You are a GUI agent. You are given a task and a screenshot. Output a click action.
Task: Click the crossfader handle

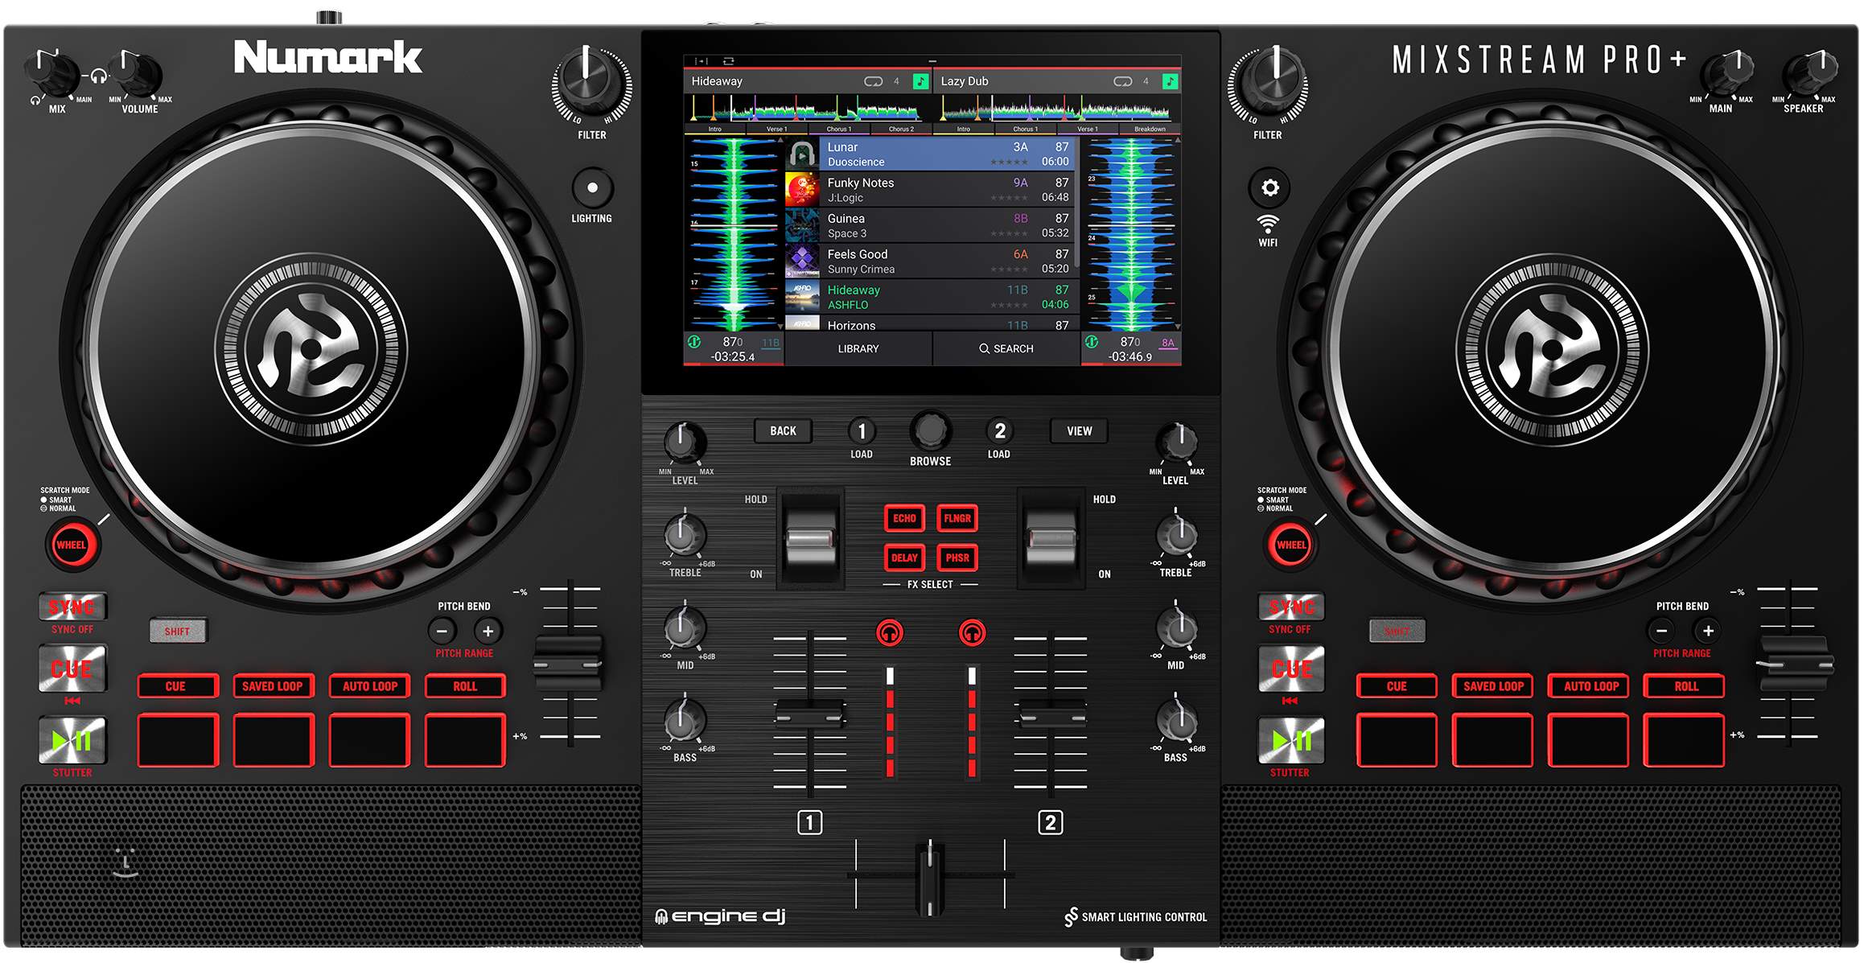click(930, 877)
